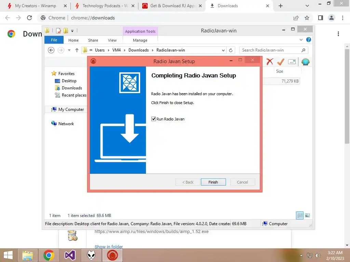
Task: Open Chrome tab search dropdown
Action: [307, 6]
